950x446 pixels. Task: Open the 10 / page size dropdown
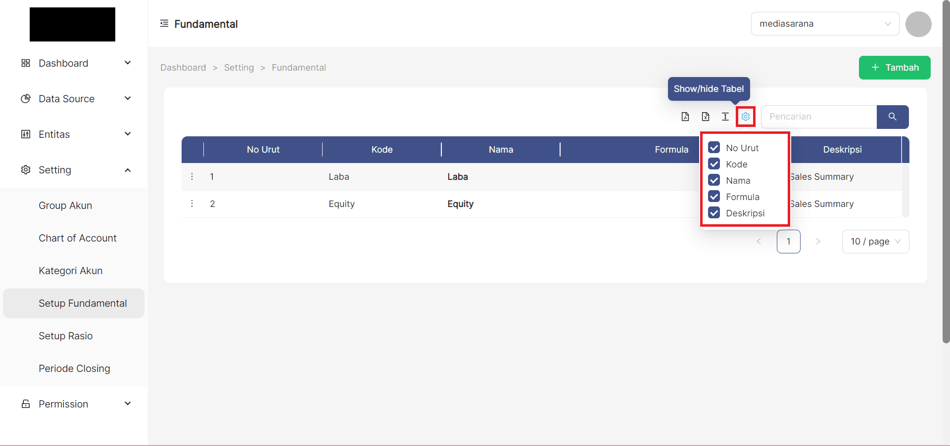875,242
